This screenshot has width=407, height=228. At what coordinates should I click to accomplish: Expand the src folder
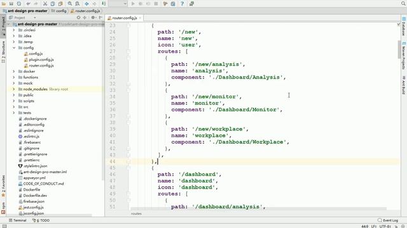coord(14,107)
